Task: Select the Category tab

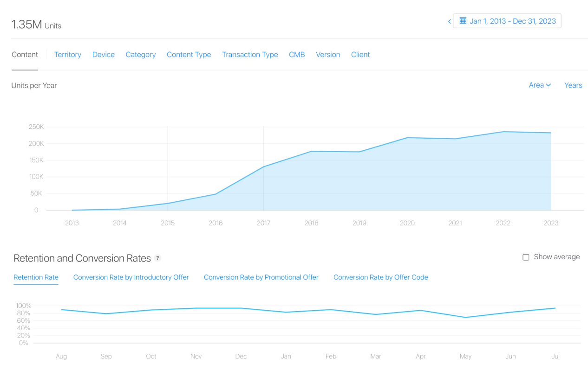Action: pyautogui.click(x=140, y=55)
